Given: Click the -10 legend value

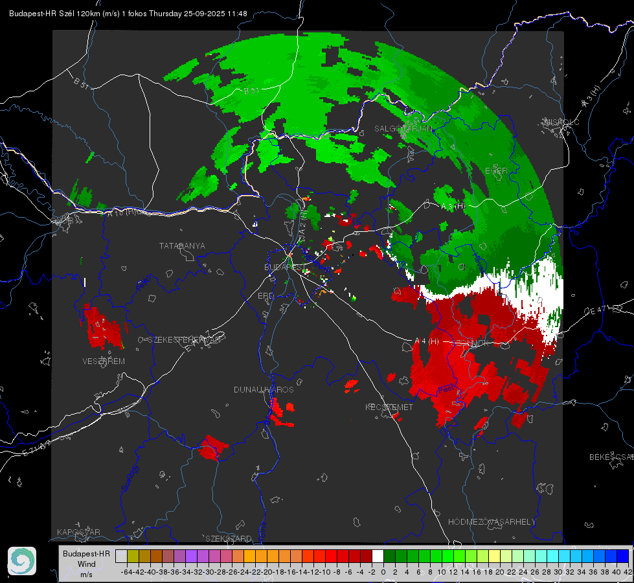Looking at the screenshot, I should click(324, 572).
